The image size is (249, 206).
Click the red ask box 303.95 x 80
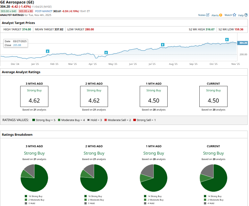tap(26, 11)
